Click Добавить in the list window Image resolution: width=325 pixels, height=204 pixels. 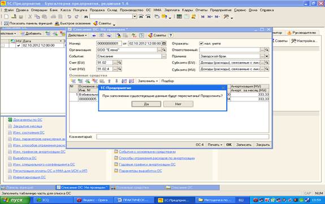click(31, 33)
